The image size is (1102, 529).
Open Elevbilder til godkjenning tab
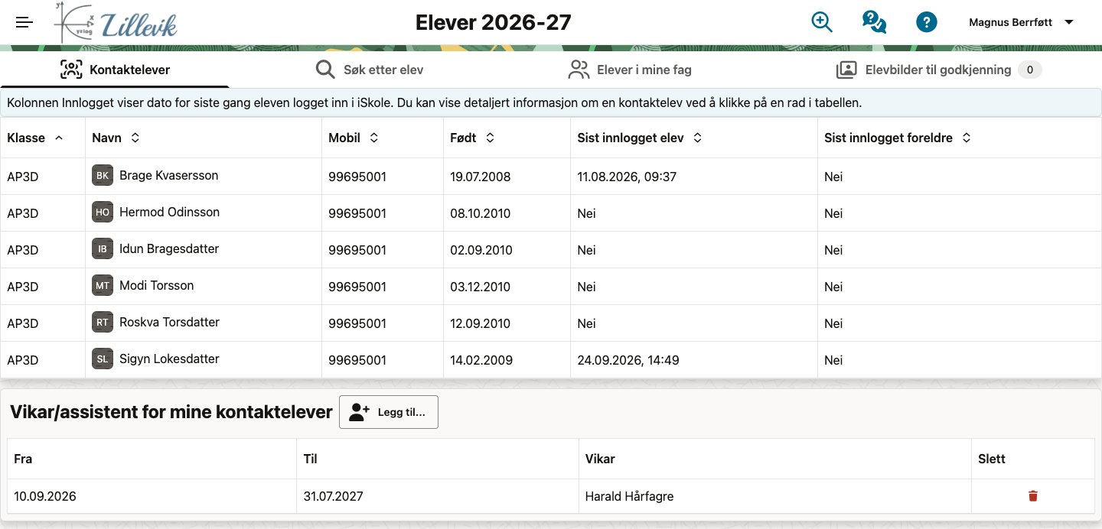pyautogui.click(x=938, y=70)
